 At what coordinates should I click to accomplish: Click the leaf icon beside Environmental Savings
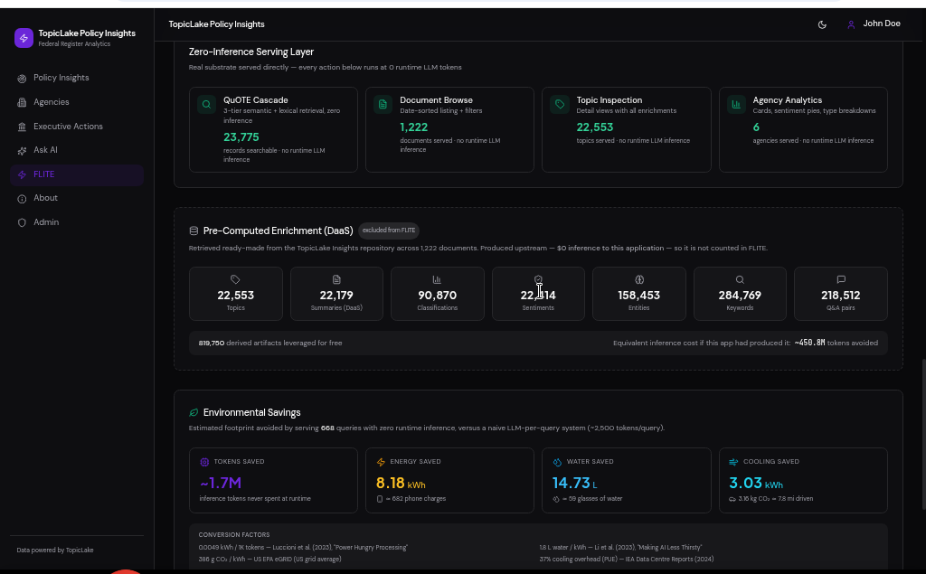(x=194, y=413)
